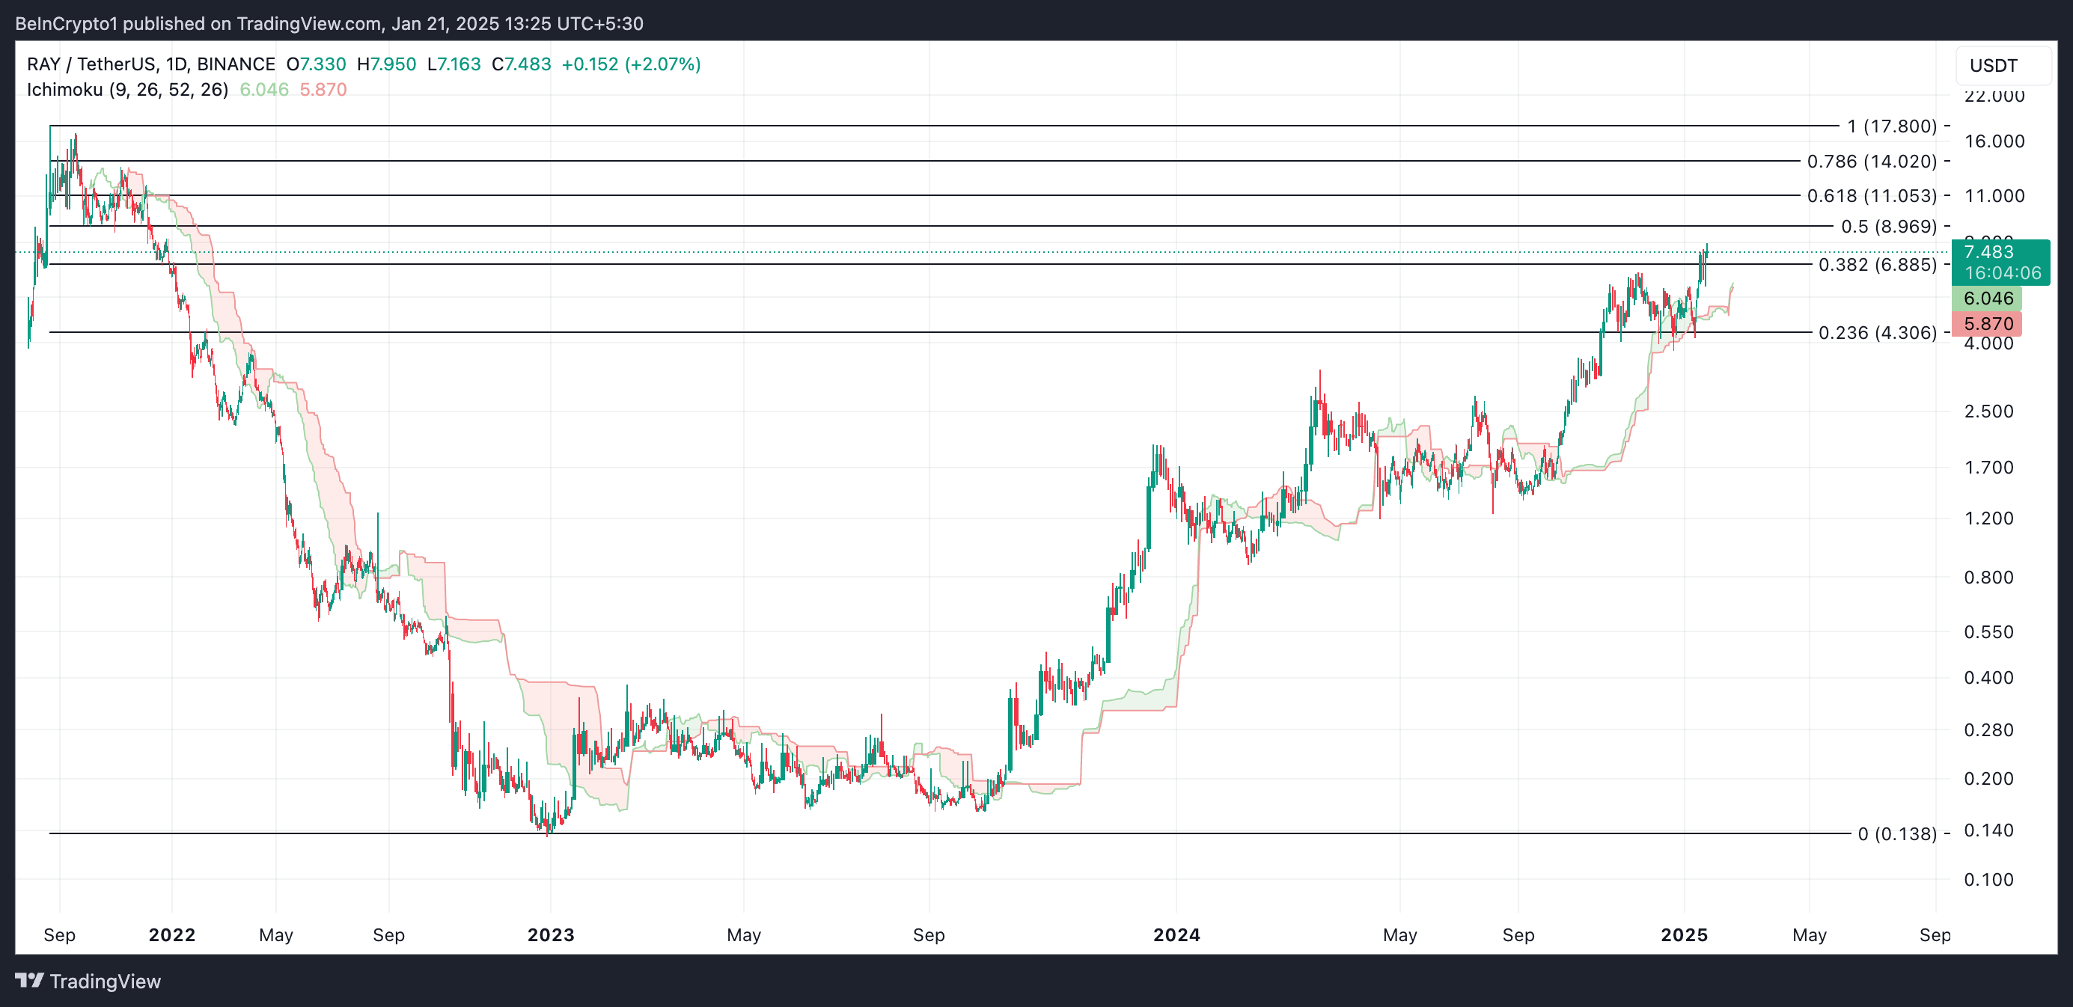The width and height of the screenshot is (2073, 1007).
Task: Select the 0.618 (11.053) Fibonacci level label
Action: click(1871, 195)
